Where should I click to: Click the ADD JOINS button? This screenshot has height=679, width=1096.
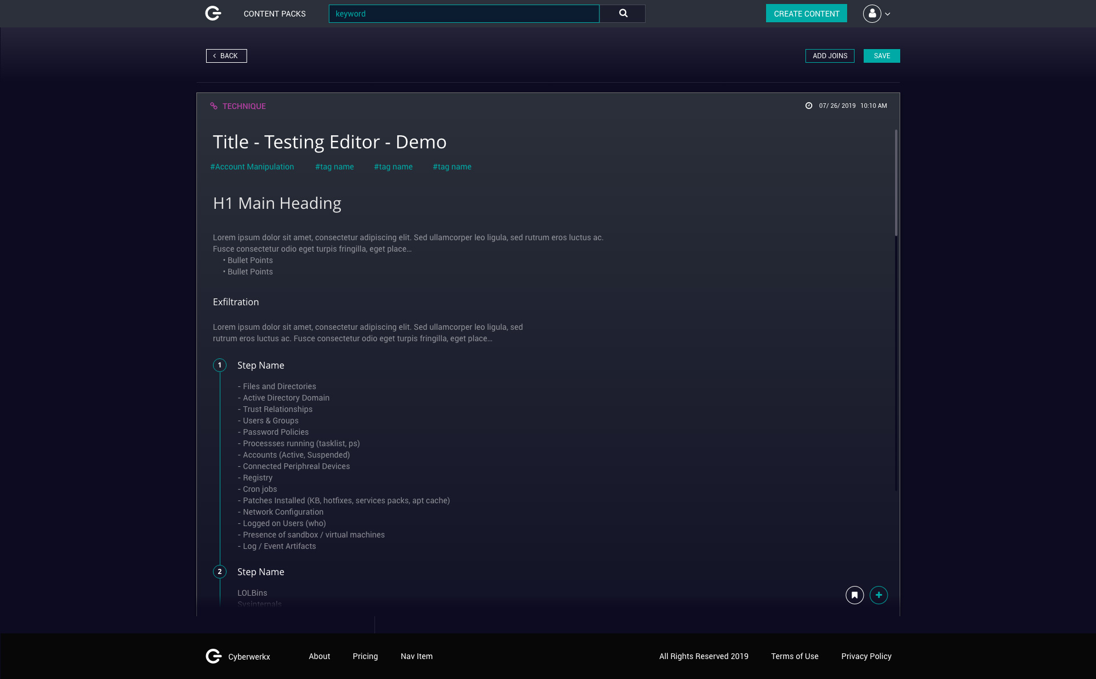click(x=829, y=55)
